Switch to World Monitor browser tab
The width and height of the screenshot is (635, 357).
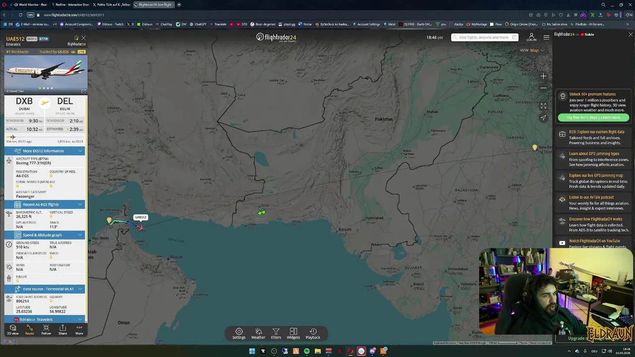coord(30,4)
